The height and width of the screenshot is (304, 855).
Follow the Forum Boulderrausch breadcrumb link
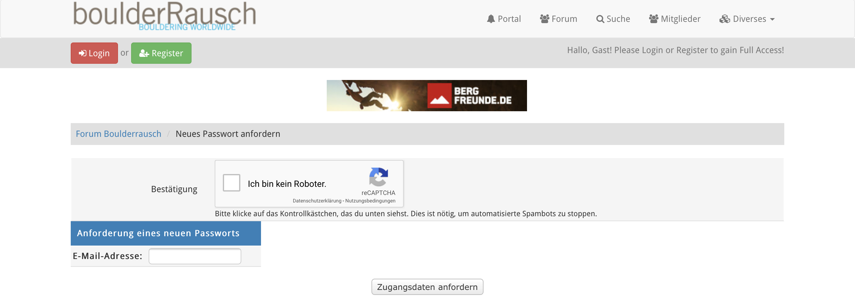click(119, 134)
